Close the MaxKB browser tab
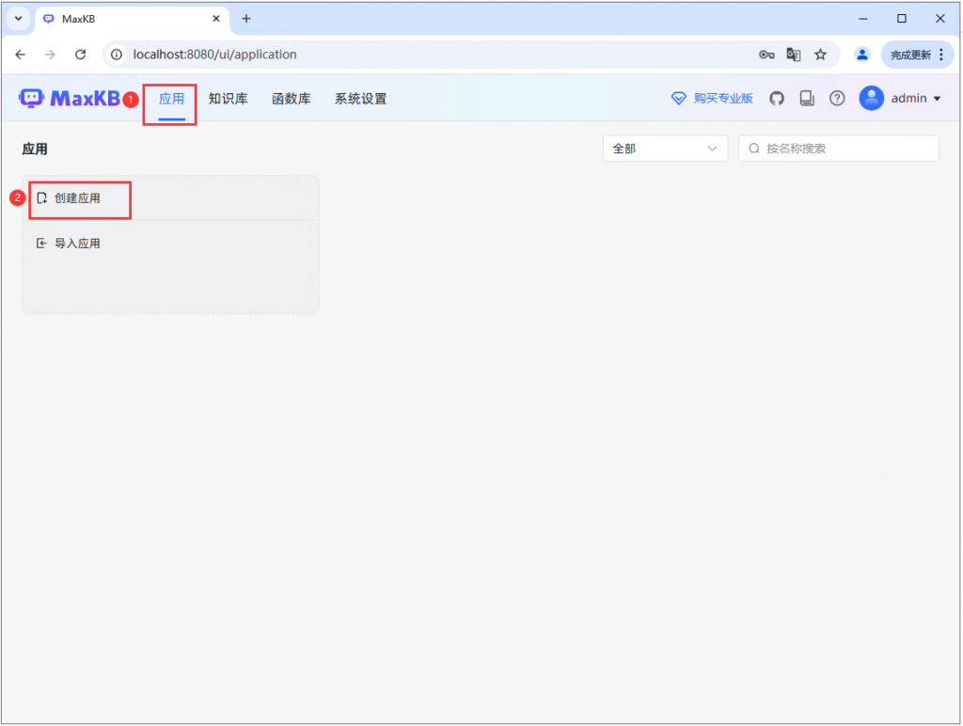 216,19
